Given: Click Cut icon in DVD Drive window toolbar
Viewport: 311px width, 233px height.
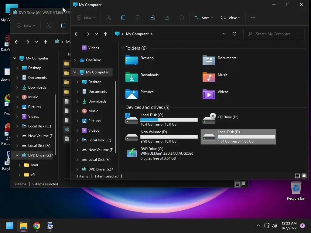Looking at the screenshot, I should click(48, 25).
